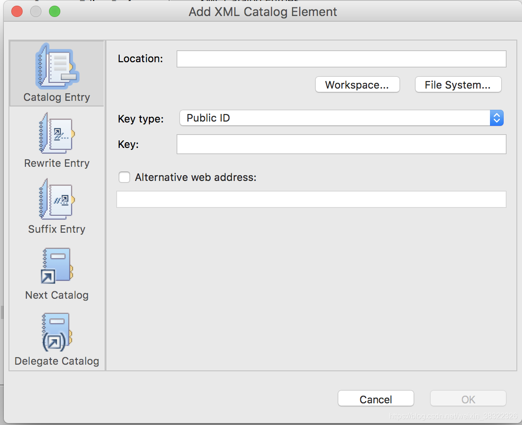Click the Workspace... button

[357, 85]
